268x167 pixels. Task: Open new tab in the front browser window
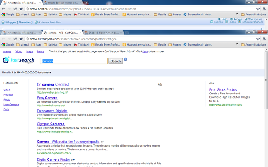127,33
